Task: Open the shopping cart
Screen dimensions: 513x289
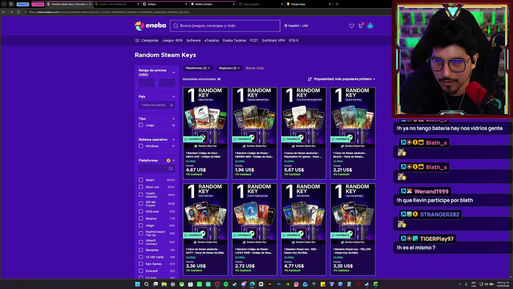Action: coord(360,26)
